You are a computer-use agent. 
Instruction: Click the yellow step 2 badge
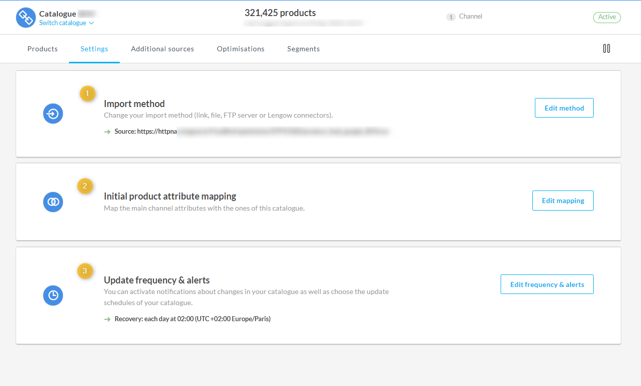85,186
